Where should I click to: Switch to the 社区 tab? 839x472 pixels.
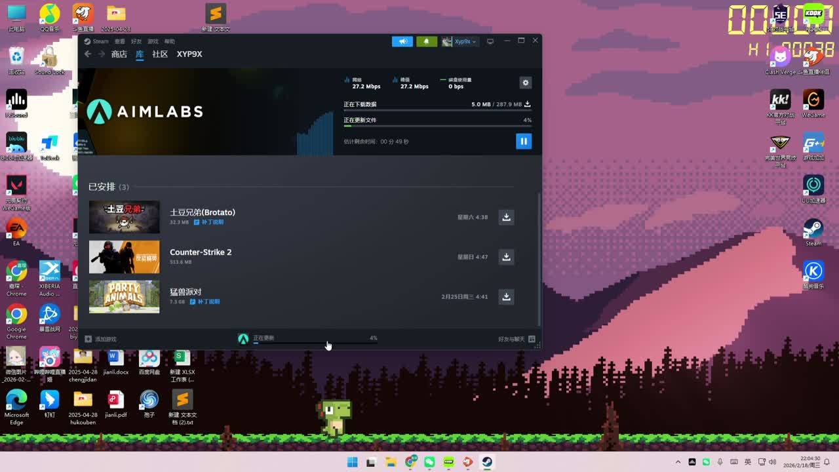[x=160, y=54]
